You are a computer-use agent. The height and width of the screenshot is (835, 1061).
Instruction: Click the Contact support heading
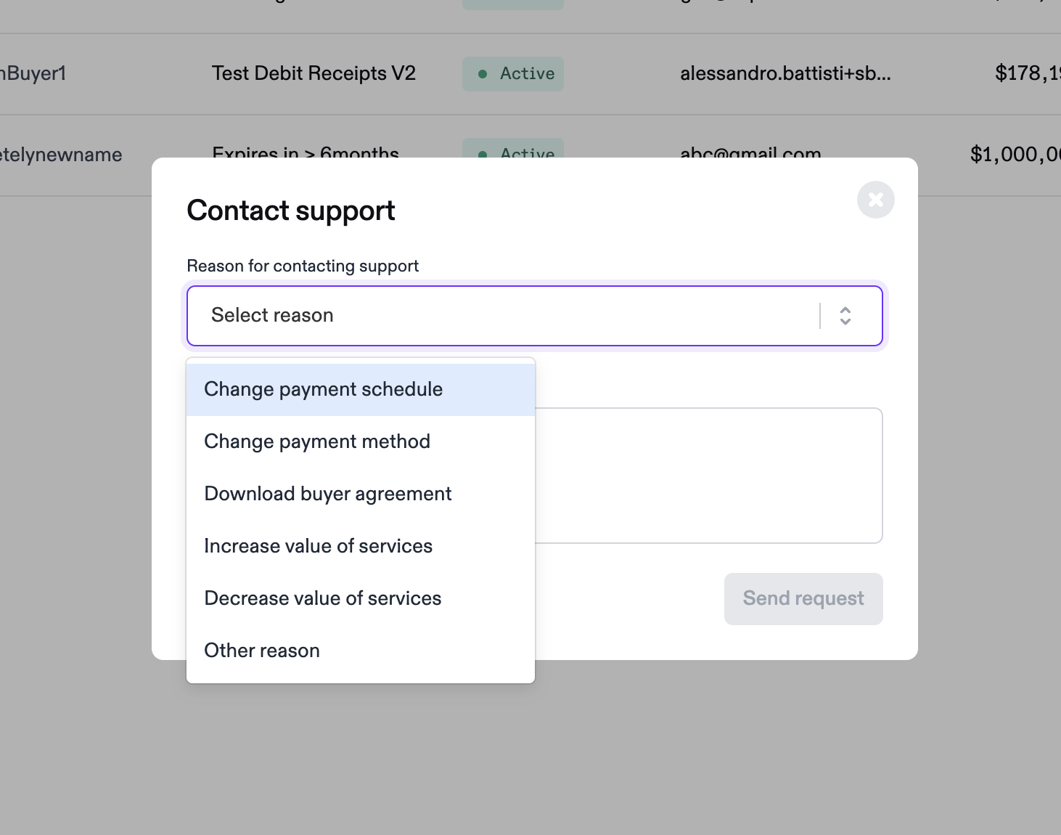[291, 211]
